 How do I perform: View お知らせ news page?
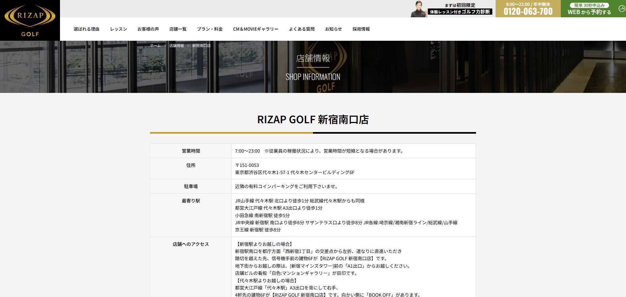click(333, 29)
